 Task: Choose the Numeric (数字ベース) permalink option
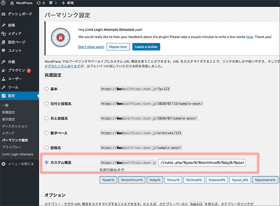46,133
